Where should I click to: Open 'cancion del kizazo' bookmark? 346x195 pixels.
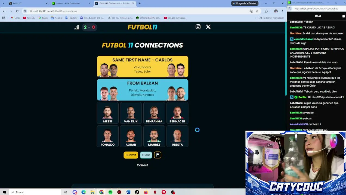[175, 18]
